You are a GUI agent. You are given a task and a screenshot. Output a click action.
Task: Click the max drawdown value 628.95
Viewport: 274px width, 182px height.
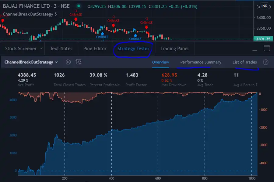point(169,75)
